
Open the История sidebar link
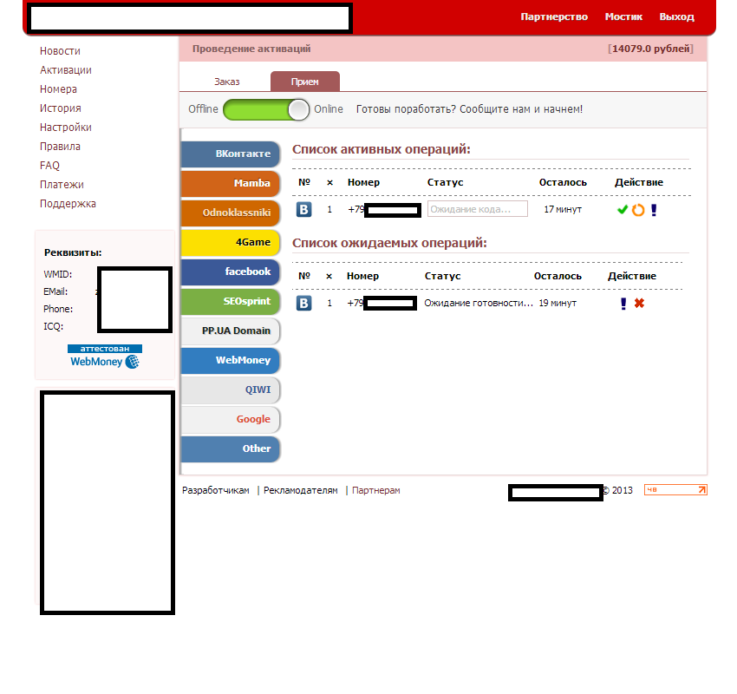coord(60,108)
